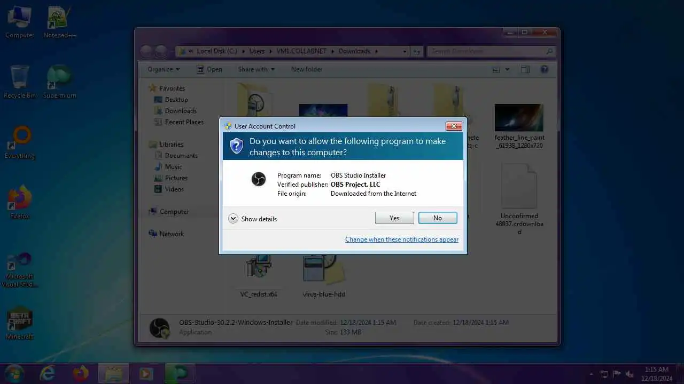Open Notepad++ desktop shortcut
This screenshot has width=684, height=384.
pos(59,22)
